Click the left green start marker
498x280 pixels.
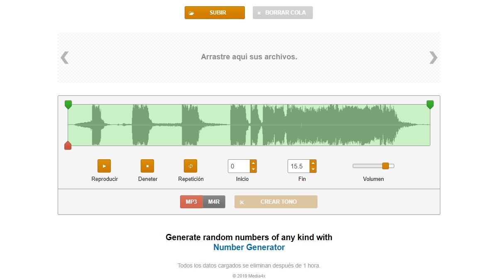68,105
